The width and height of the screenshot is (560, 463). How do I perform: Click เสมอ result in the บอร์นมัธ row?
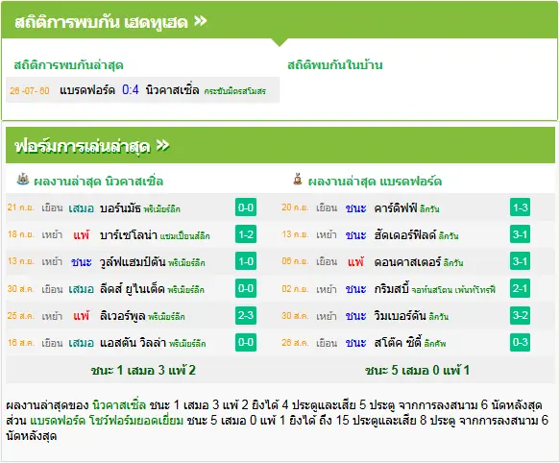[81, 207]
